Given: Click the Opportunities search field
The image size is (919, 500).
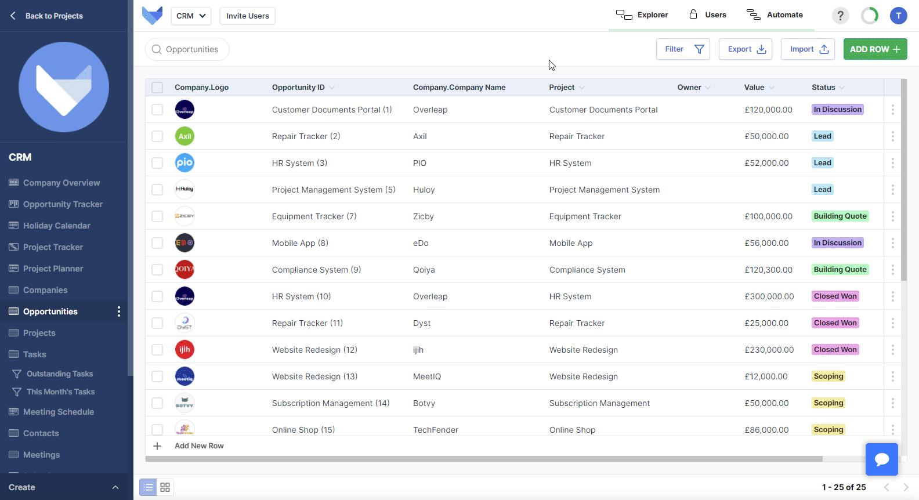Looking at the screenshot, I should (187, 49).
